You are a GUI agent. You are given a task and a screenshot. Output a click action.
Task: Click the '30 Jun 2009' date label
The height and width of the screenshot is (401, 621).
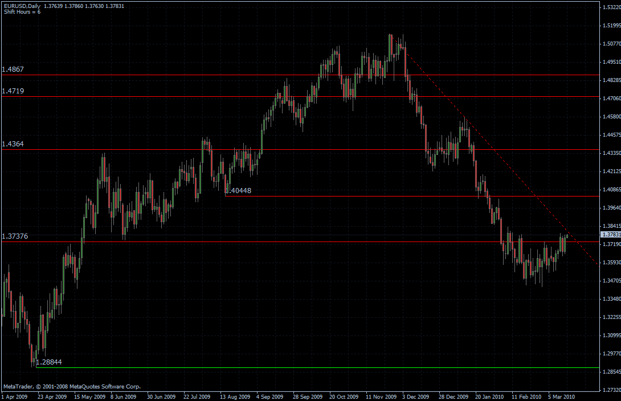(x=161, y=396)
